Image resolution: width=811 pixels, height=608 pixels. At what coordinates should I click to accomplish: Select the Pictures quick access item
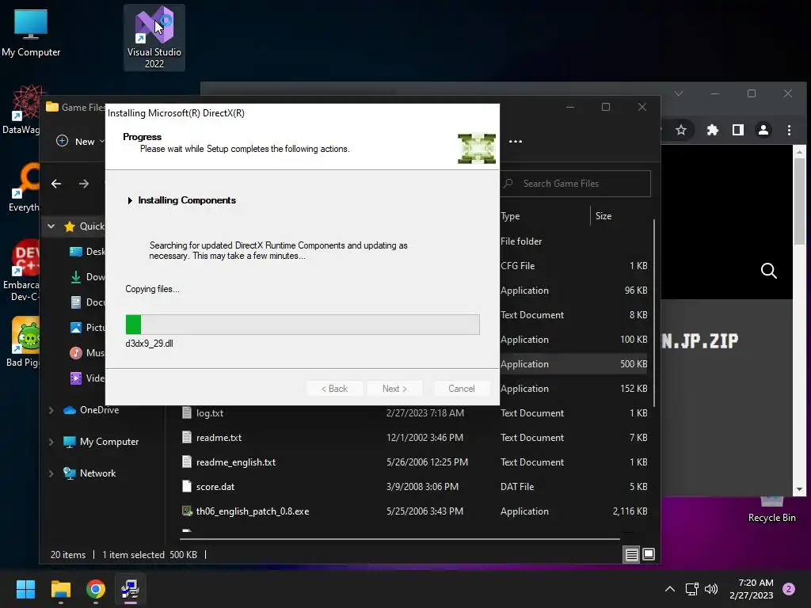coord(87,327)
